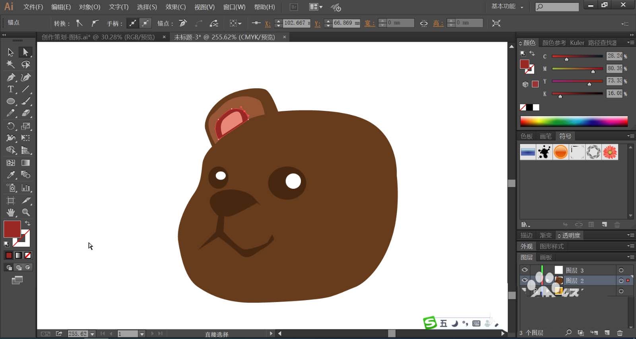The height and width of the screenshot is (339, 636).
Task: Delete layer using the trash icon
Action: pos(620,333)
